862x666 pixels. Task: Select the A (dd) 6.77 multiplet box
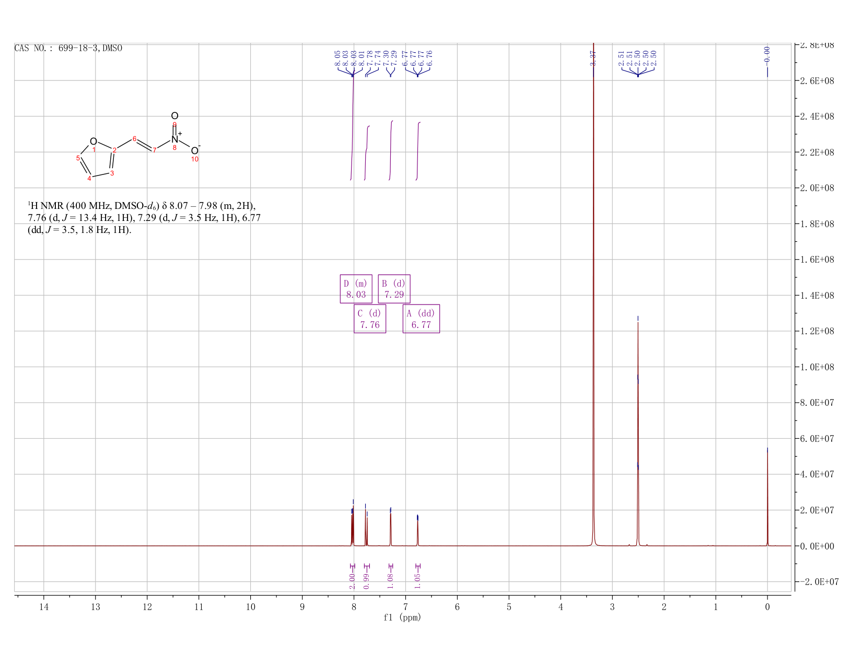[x=421, y=319]
